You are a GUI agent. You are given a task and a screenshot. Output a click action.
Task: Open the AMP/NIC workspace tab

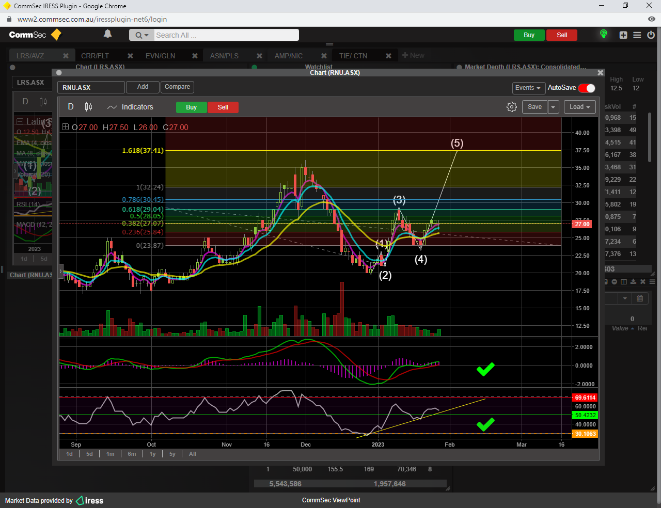click(x=288, y=56)
